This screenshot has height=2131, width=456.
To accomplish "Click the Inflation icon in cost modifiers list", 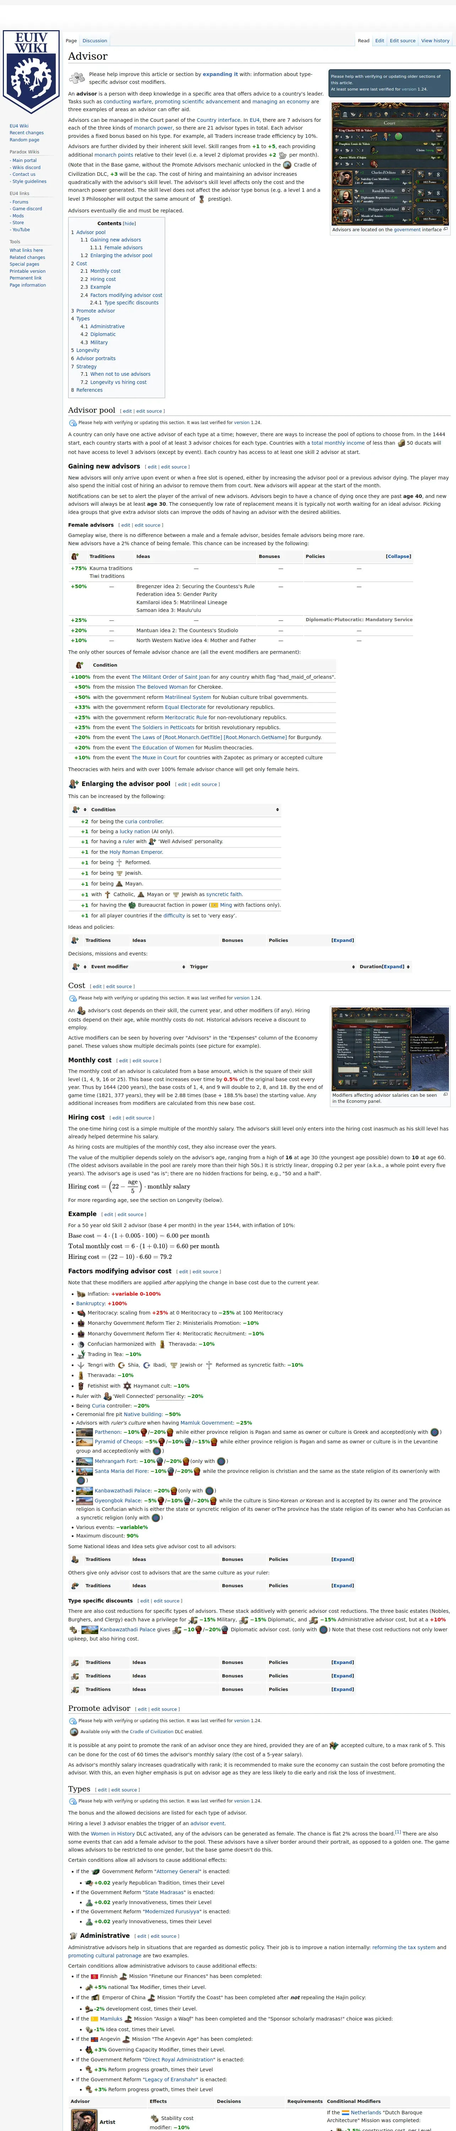I will pos(81,1294).
